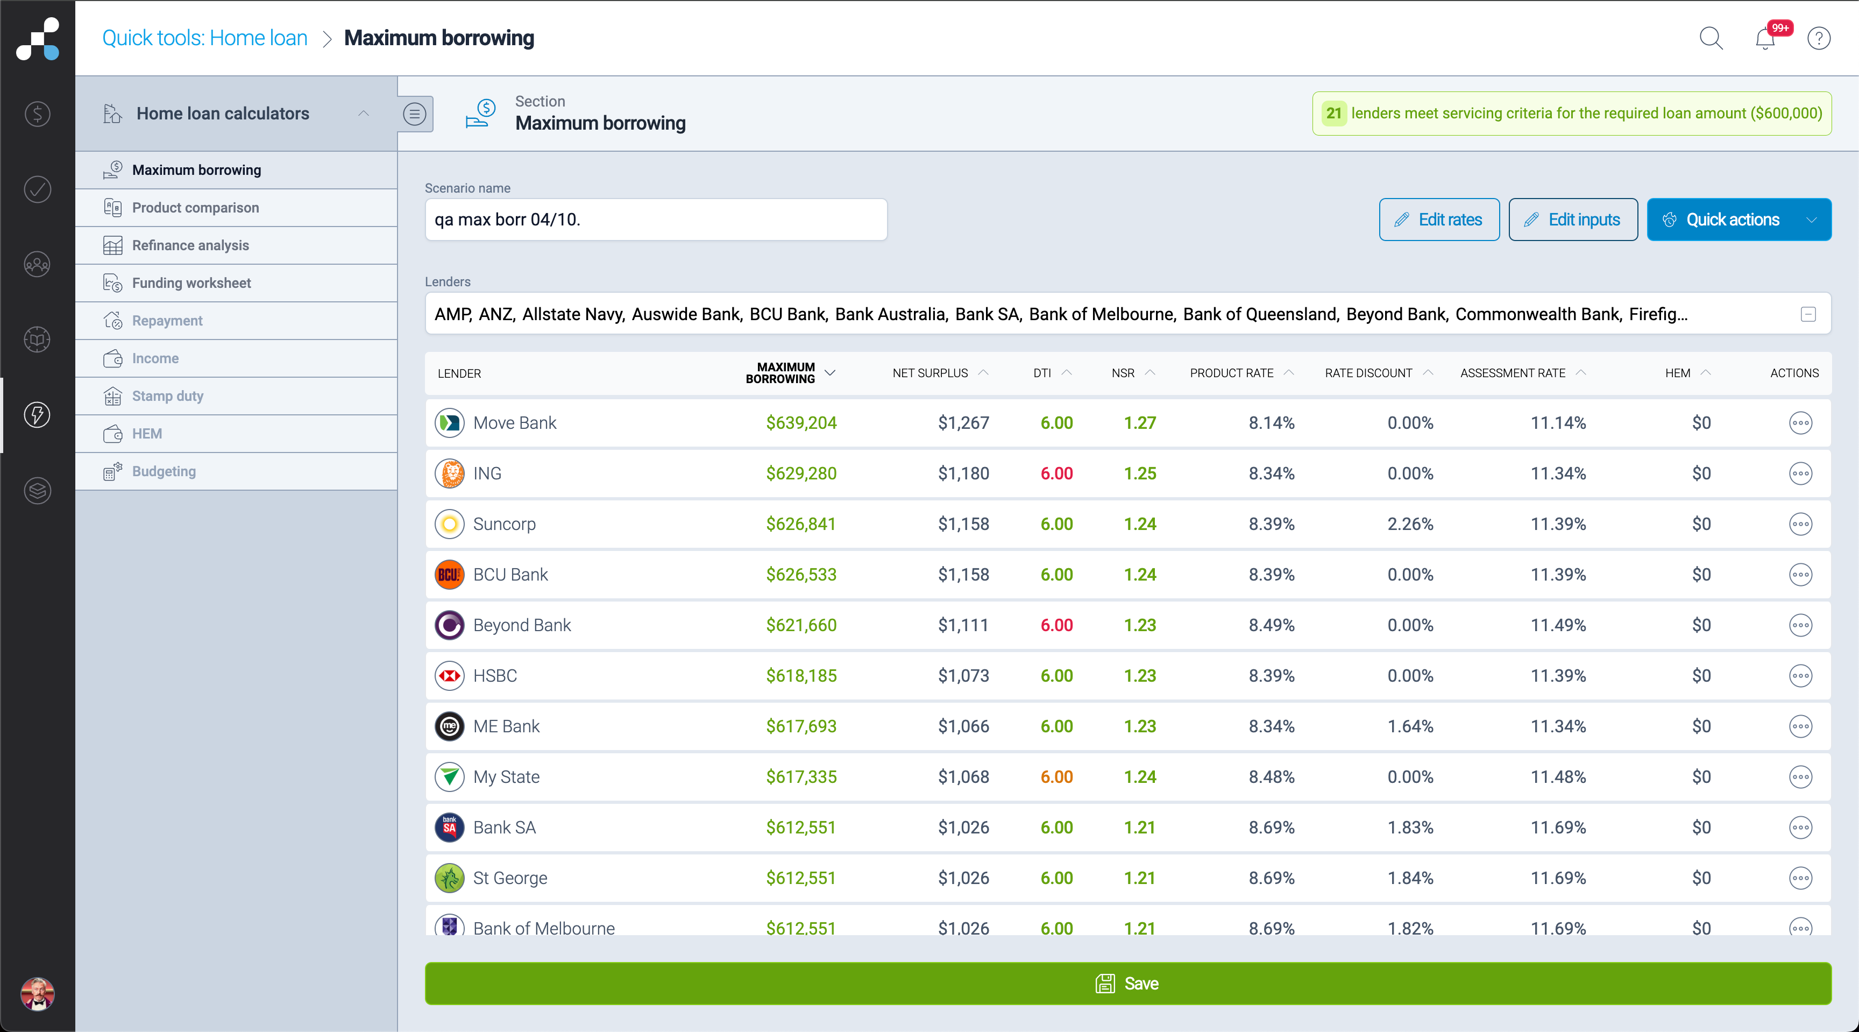Click the Move Bank logo
The height and width of the screenshot is (1032, 1859).
pyautogui.click(x=450, y=423)
